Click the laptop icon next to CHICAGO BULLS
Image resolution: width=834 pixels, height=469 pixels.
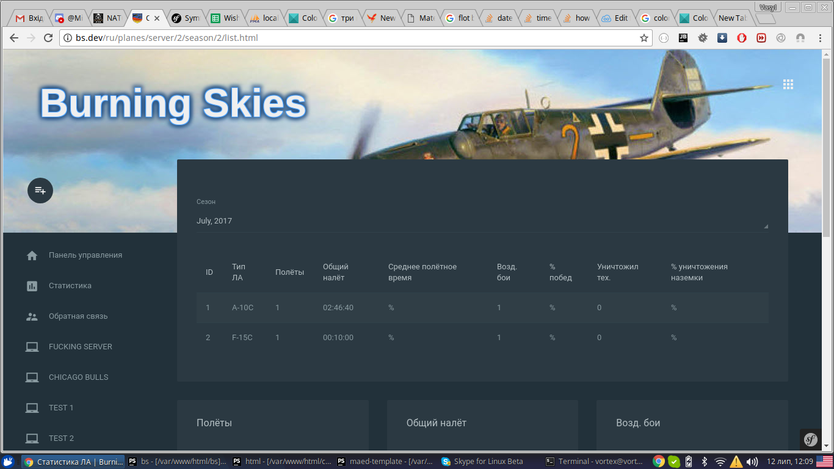pos(32,377)
